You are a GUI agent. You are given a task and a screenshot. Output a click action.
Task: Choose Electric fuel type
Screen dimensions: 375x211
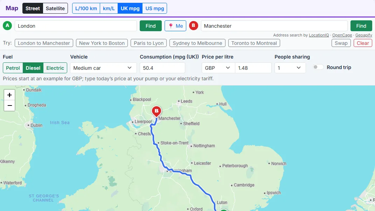tap(55, 68)
